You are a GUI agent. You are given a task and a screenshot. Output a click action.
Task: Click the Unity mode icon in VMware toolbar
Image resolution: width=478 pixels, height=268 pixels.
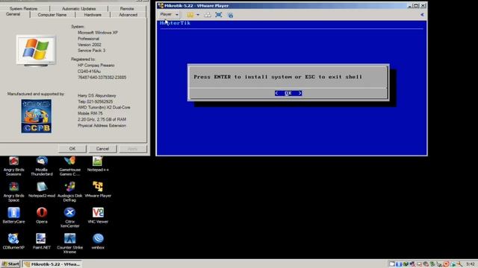coord(231,15)
